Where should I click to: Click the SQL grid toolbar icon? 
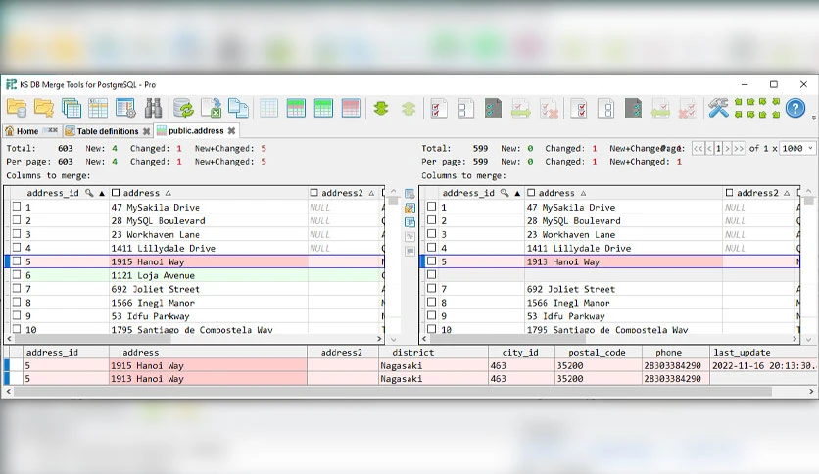[98, 108]
